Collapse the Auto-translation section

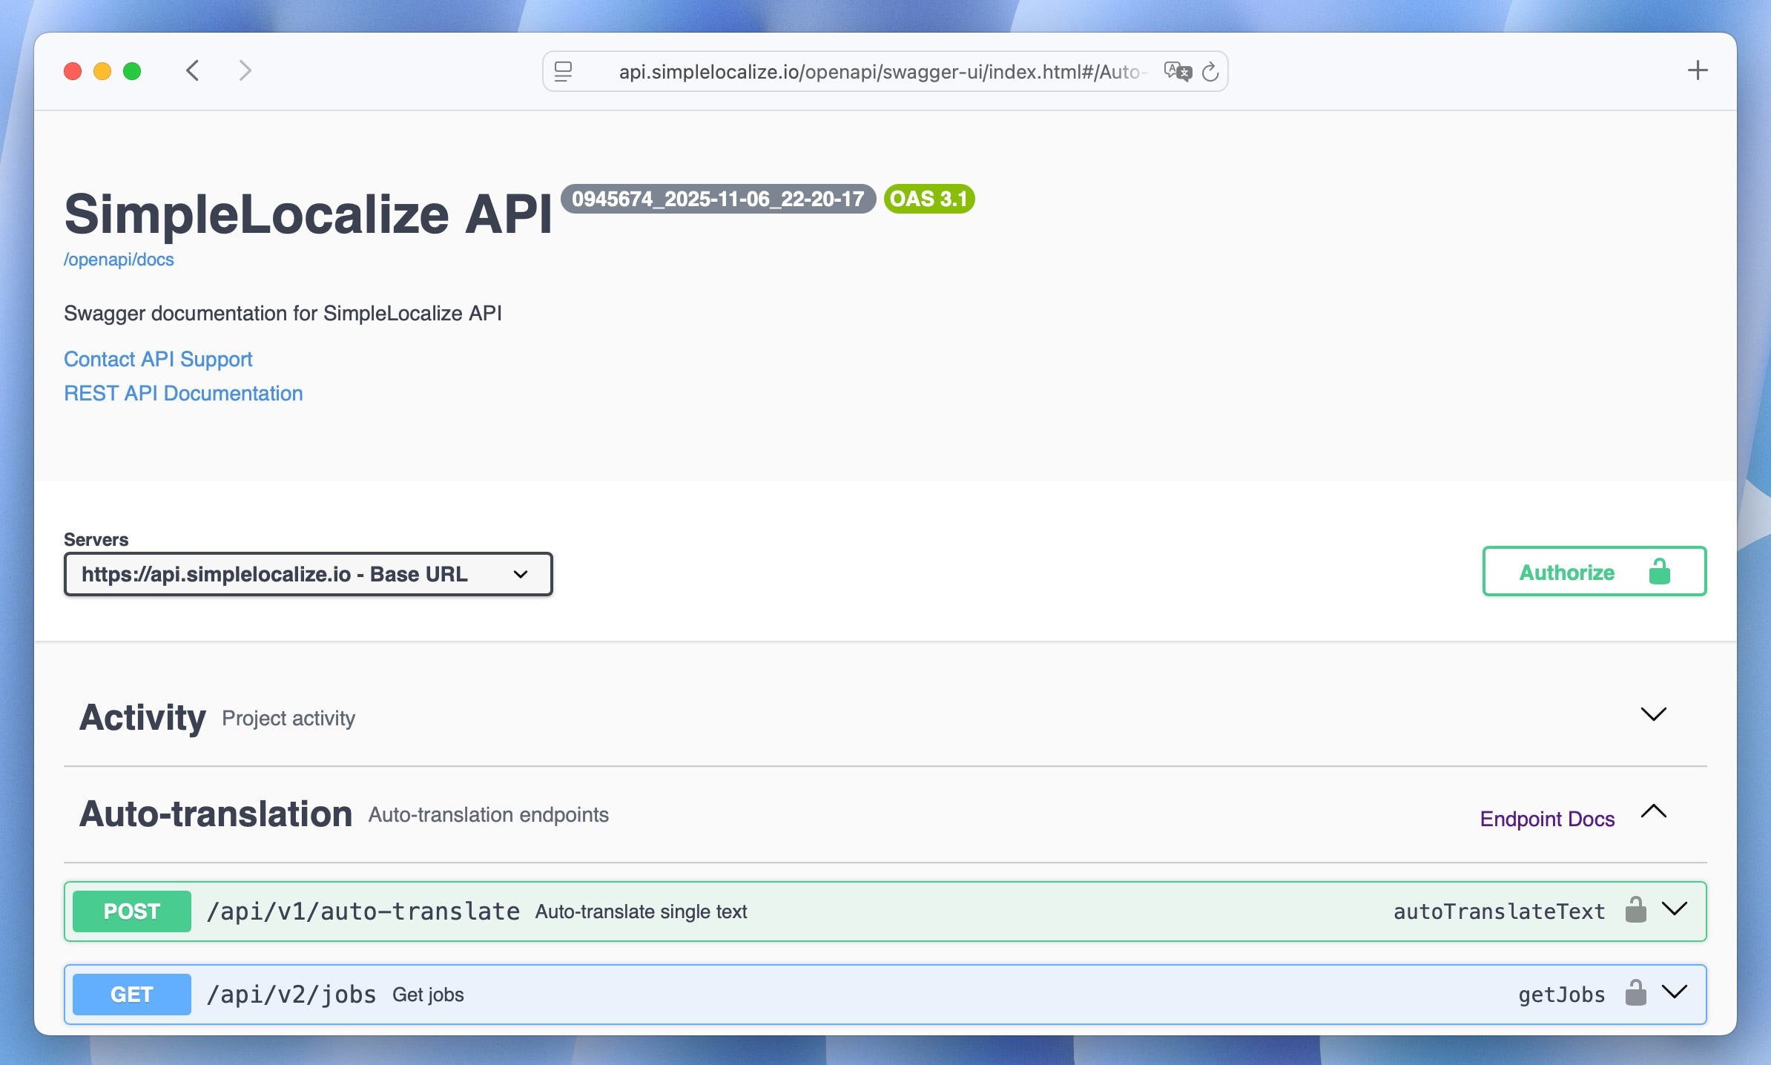tap(1655, 811)
